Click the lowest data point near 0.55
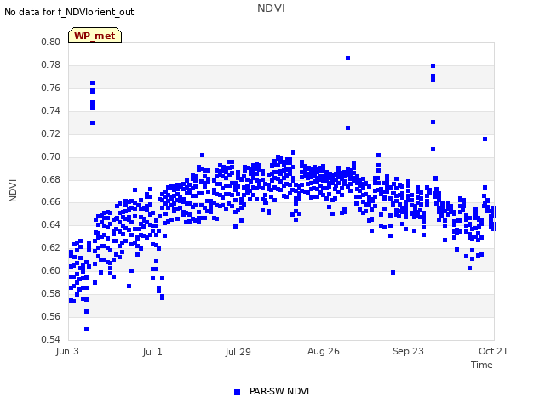This screenshot has width=545, height=408. coord(87,329)
